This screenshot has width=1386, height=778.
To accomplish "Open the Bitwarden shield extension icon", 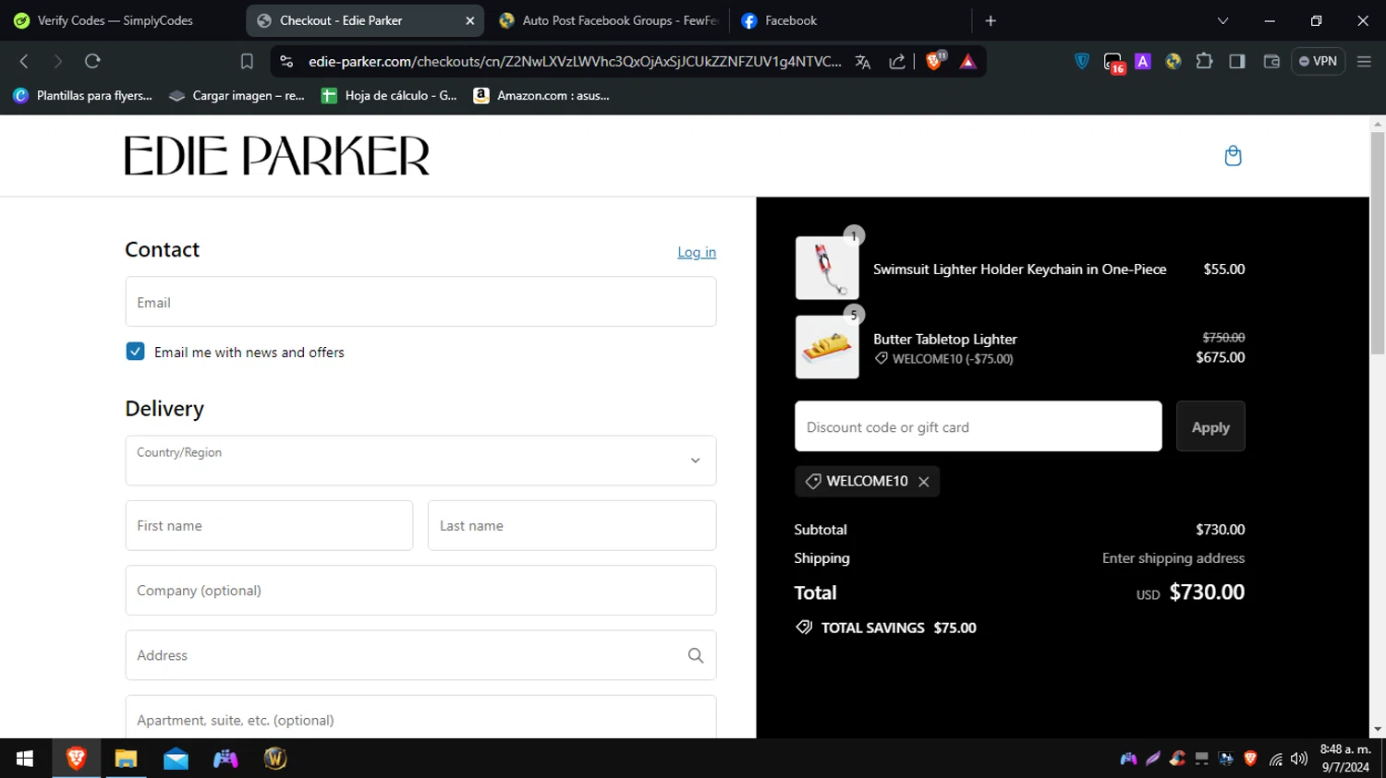I will coord(1082,61).
